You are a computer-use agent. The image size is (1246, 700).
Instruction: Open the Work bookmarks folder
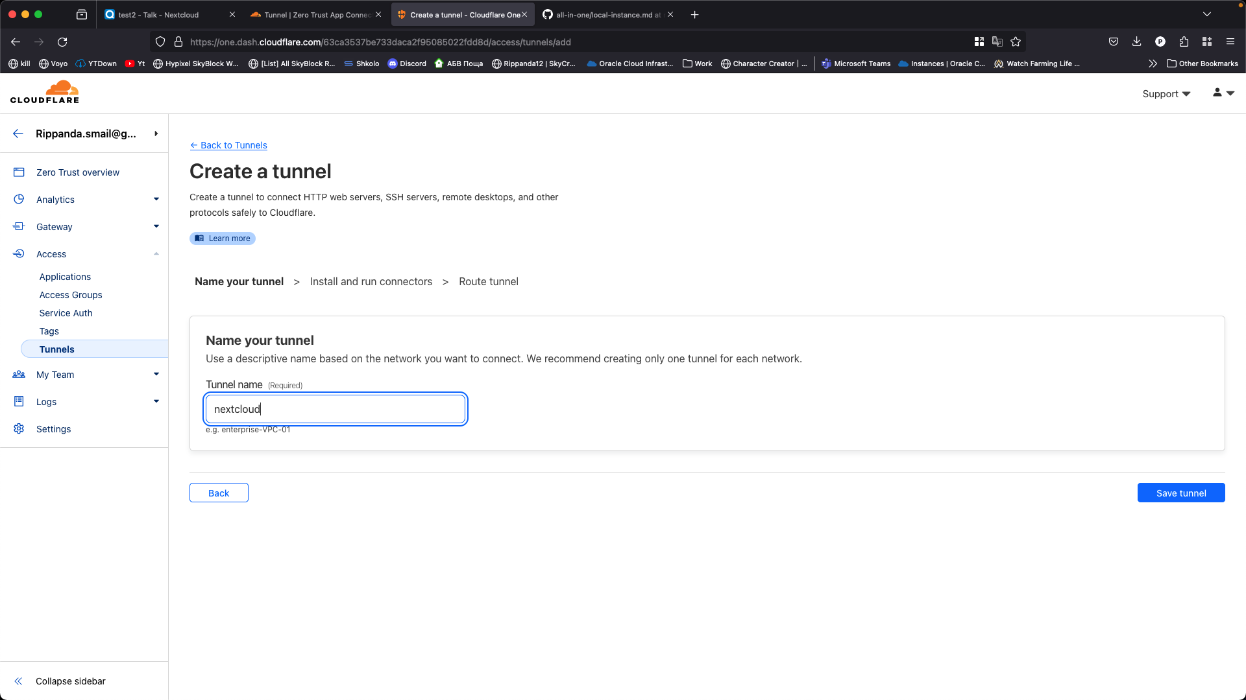(698, 64)
